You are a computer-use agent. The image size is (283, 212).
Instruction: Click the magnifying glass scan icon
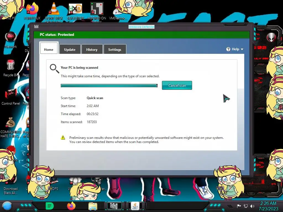click(54, 68)
